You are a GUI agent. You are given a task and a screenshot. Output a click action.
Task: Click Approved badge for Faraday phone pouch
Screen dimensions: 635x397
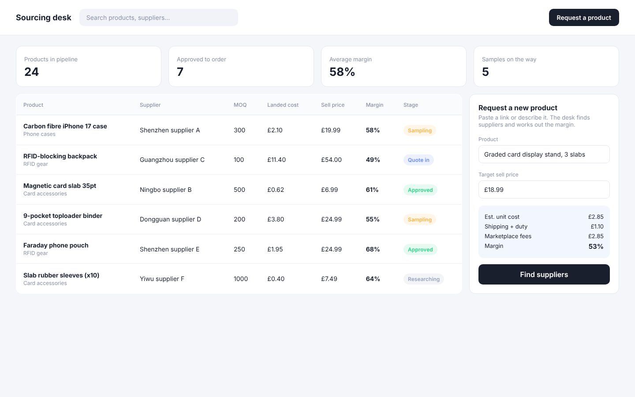click(420, 249)
